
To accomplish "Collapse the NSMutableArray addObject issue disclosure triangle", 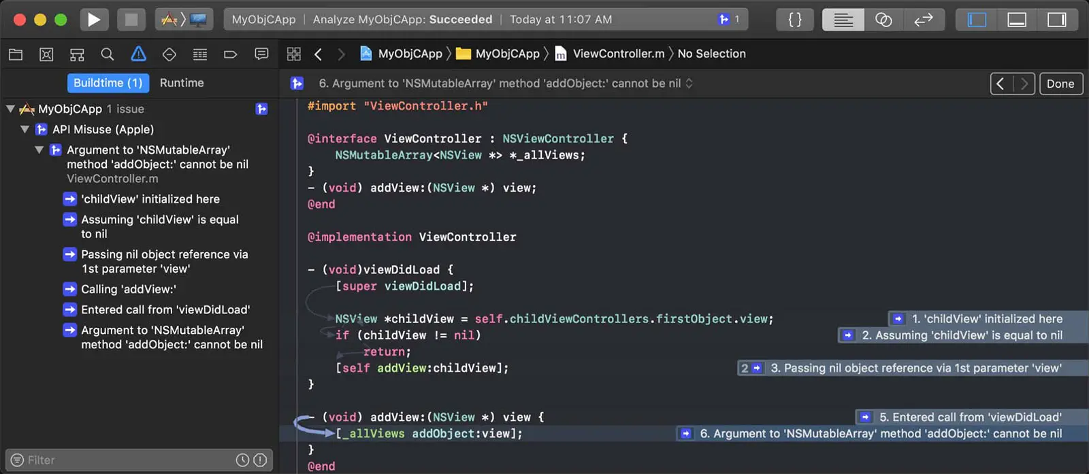I will 39,150.
